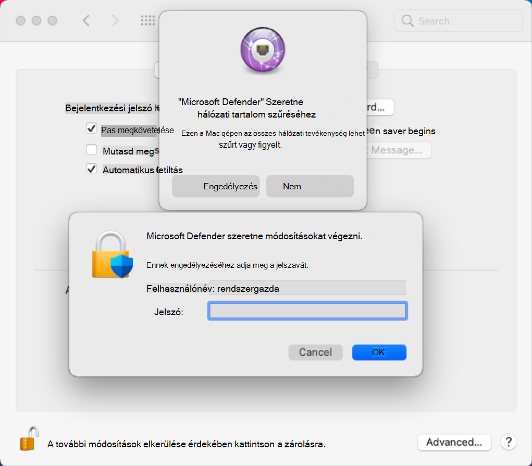Viewport: 532px width, 466px height.
Task: Toggle the Pas megkövetelése checkbox
Action: [x=91, y=128]
